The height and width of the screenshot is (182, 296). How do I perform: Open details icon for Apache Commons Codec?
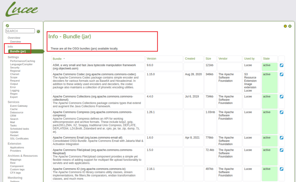(x=281, y=75)
